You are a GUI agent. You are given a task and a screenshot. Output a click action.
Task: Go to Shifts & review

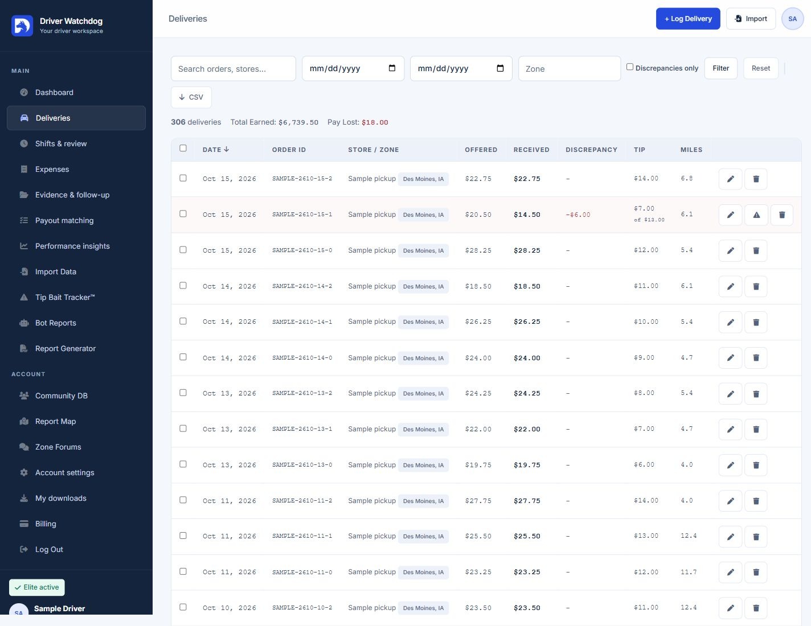[76, 143]
